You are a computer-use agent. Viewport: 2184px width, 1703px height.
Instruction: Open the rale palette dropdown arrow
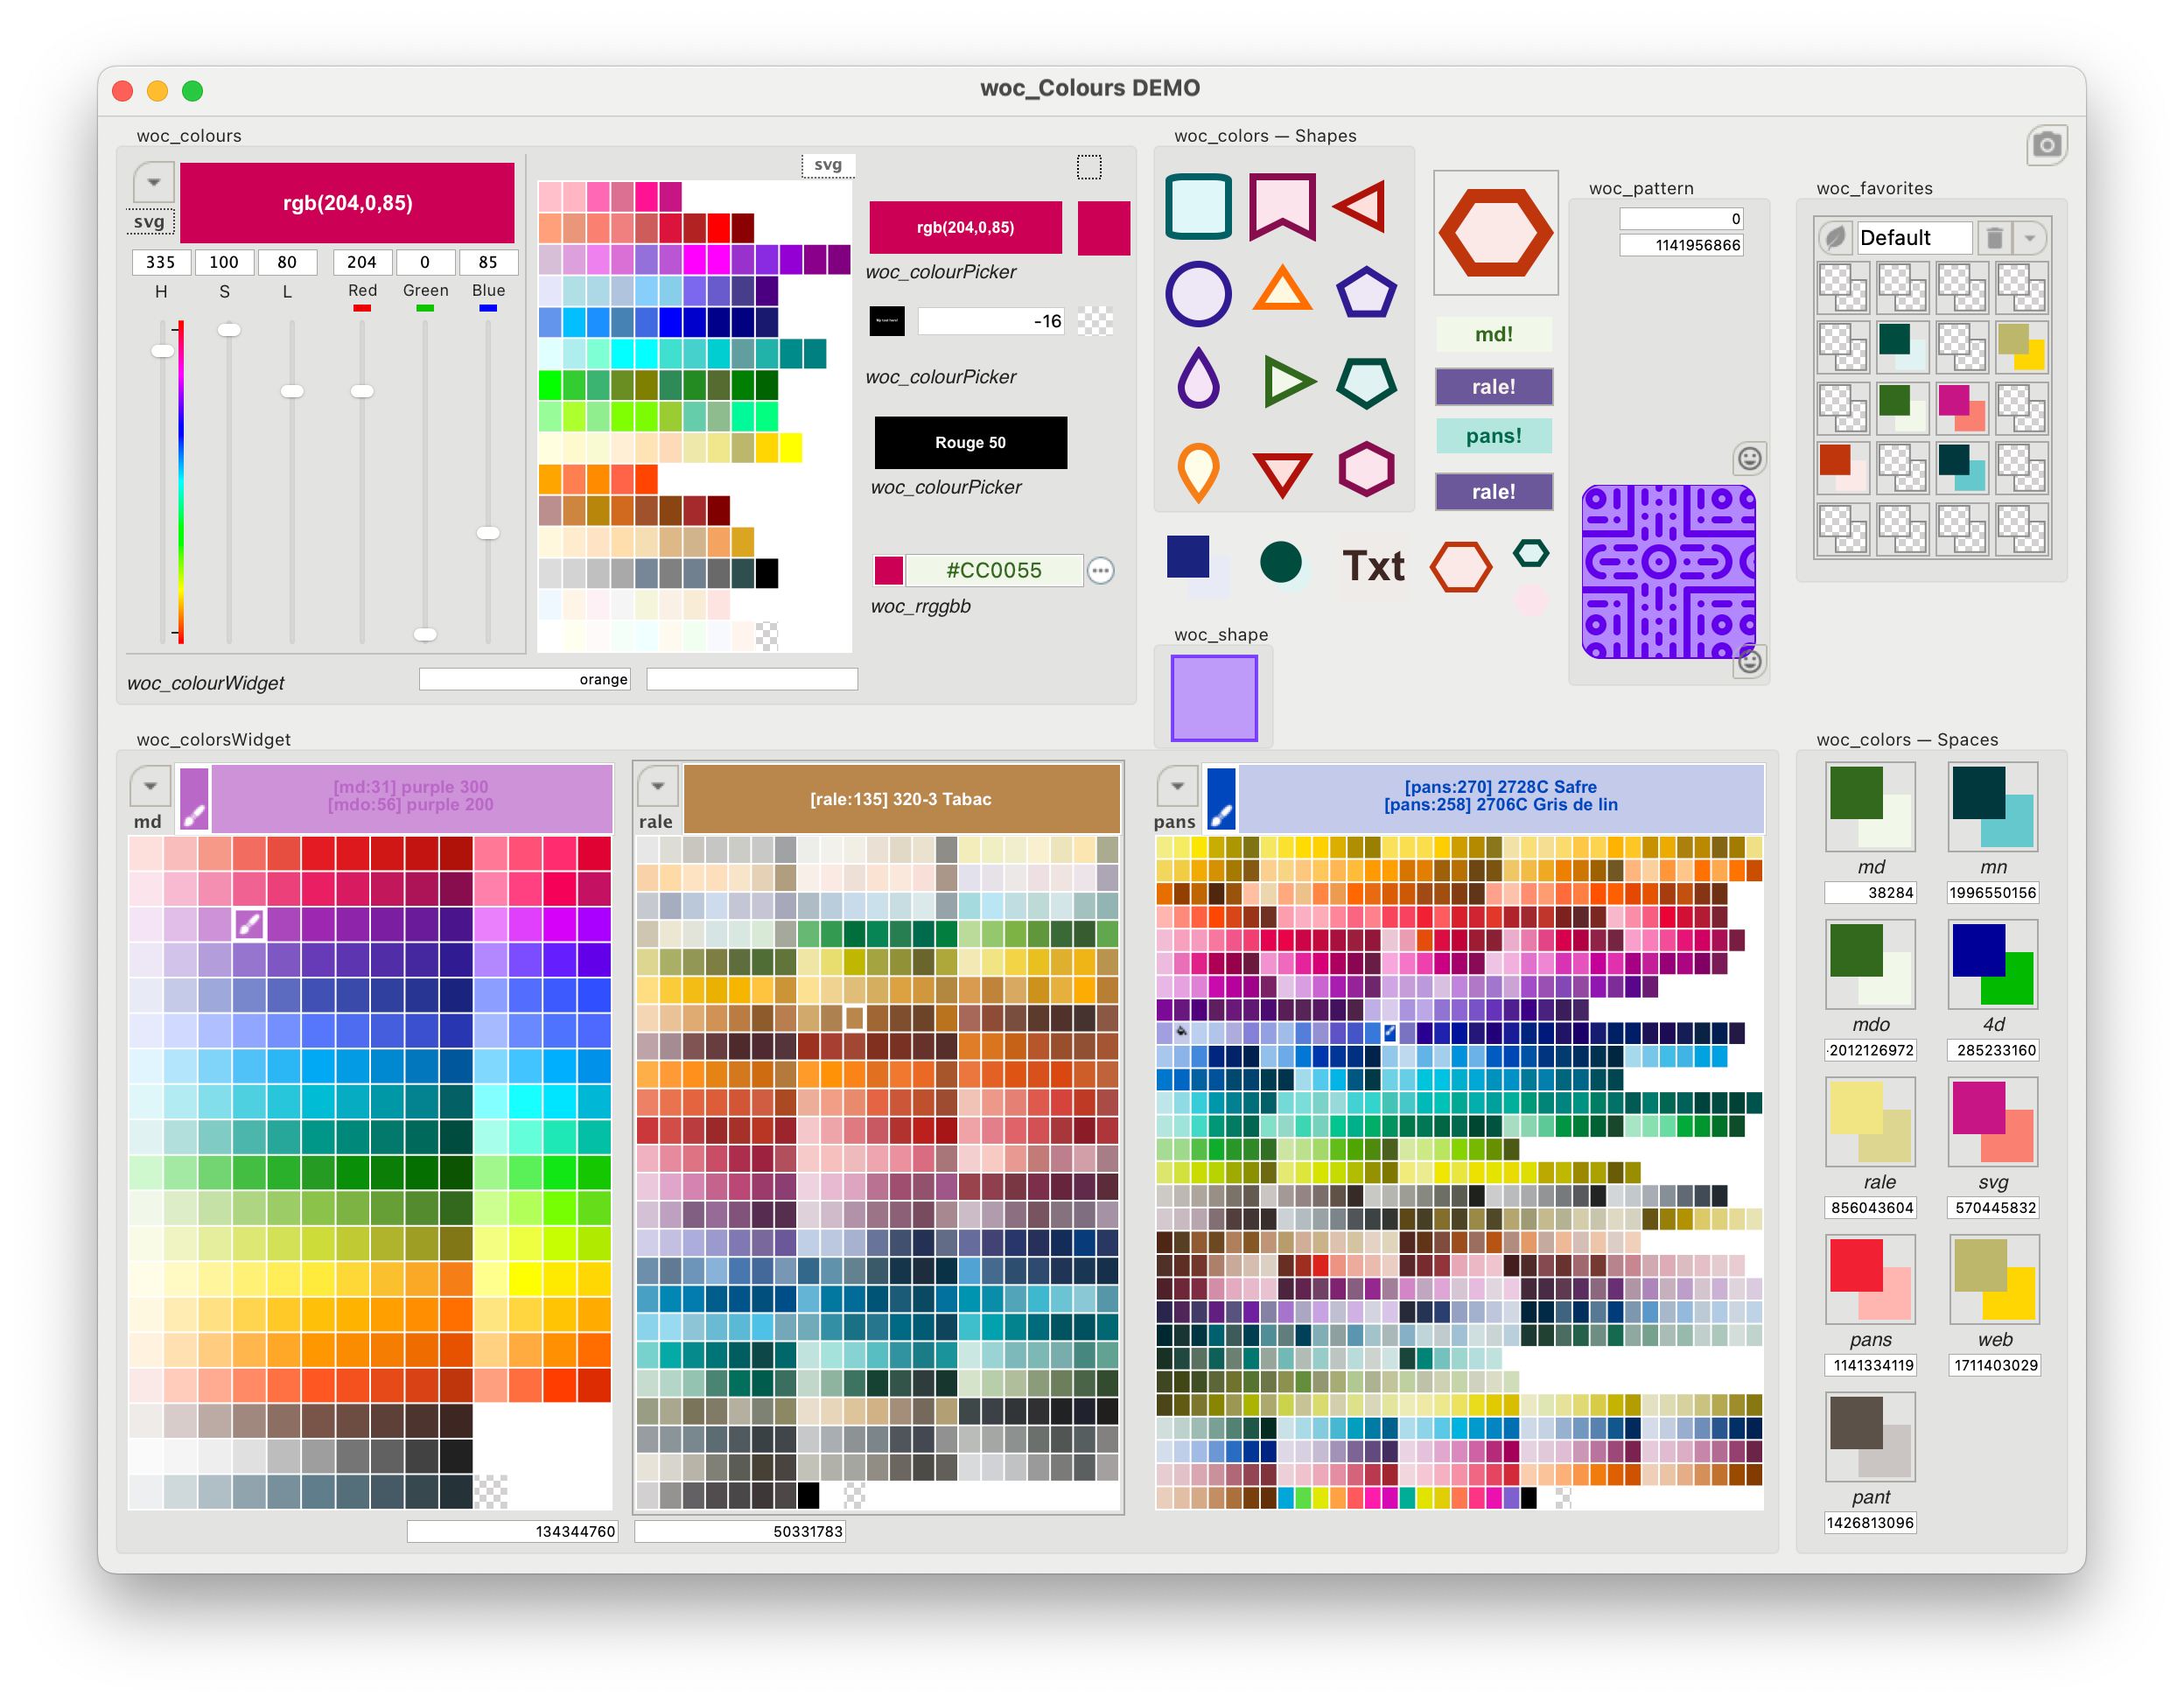click(x=658, y=787)
